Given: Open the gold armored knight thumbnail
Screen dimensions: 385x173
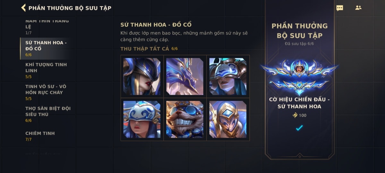Looking at the screenshot, I should (x=228, y=119).
